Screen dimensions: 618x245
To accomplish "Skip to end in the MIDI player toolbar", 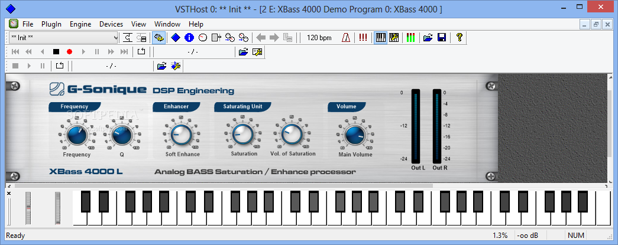I will tap(124, 51).
